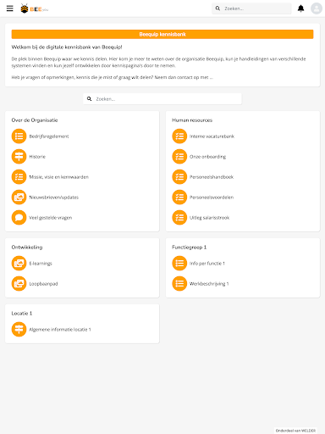This screenshot has height=434, width=325.
Task: Open Nieuwsbrieven/updates link
Action: point(54,198)
